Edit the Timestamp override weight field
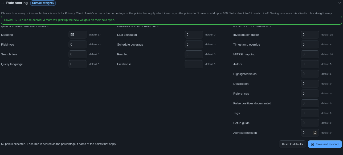Viewport: 343px width, 155px height. pos(310,45)
